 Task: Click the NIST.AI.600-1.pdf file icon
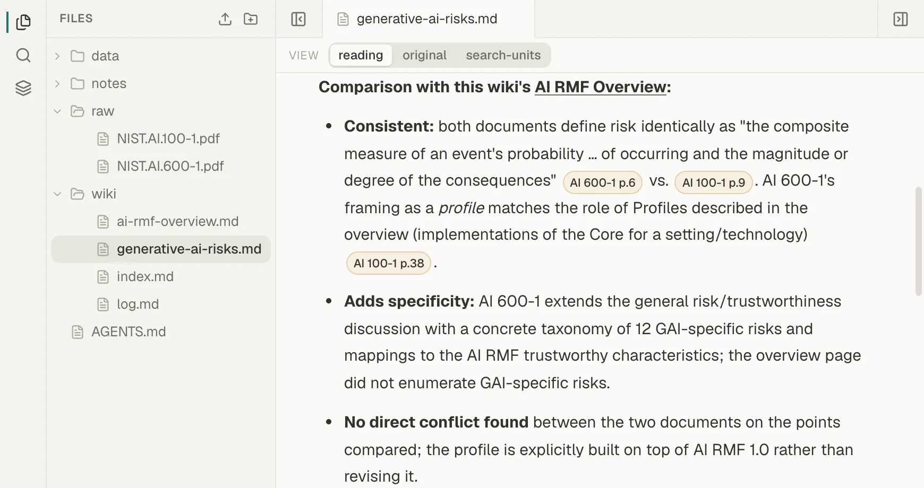click(x=103, y=167)
